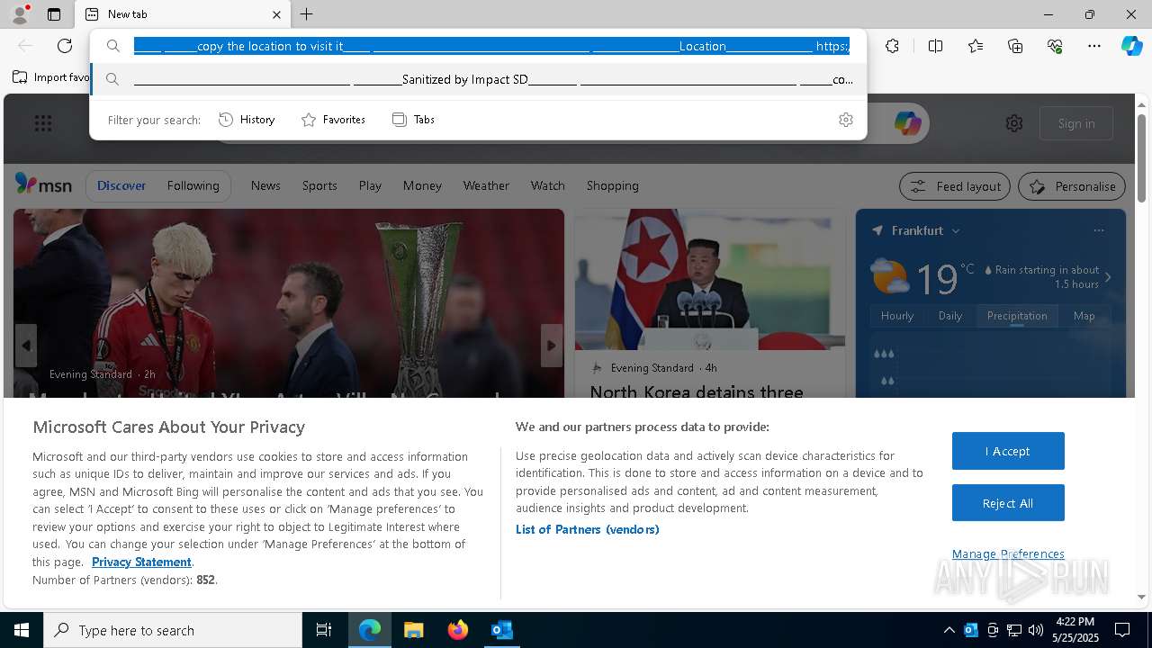Click the Import favourites bookmark item
1152x648 pixels.
pyautogui.click(x=51, y=77)
